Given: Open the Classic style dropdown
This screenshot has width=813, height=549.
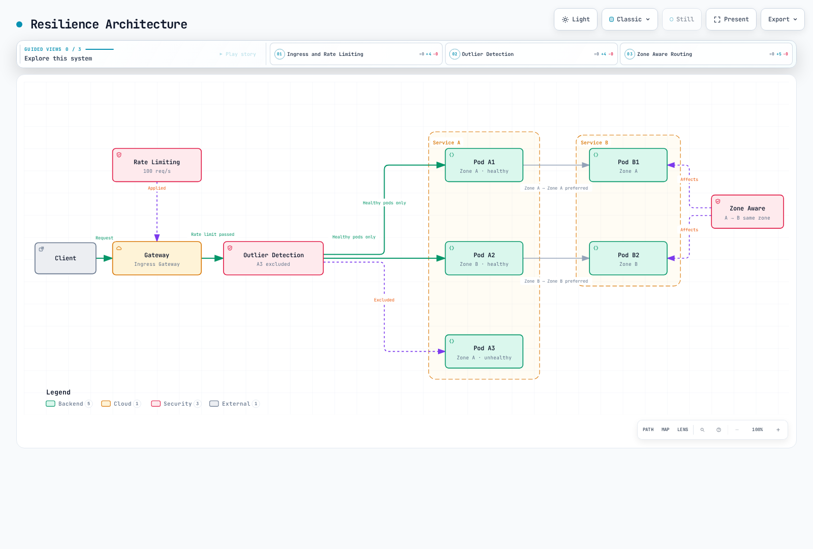Looking at the screenshot, I should (x=630, y=19).
